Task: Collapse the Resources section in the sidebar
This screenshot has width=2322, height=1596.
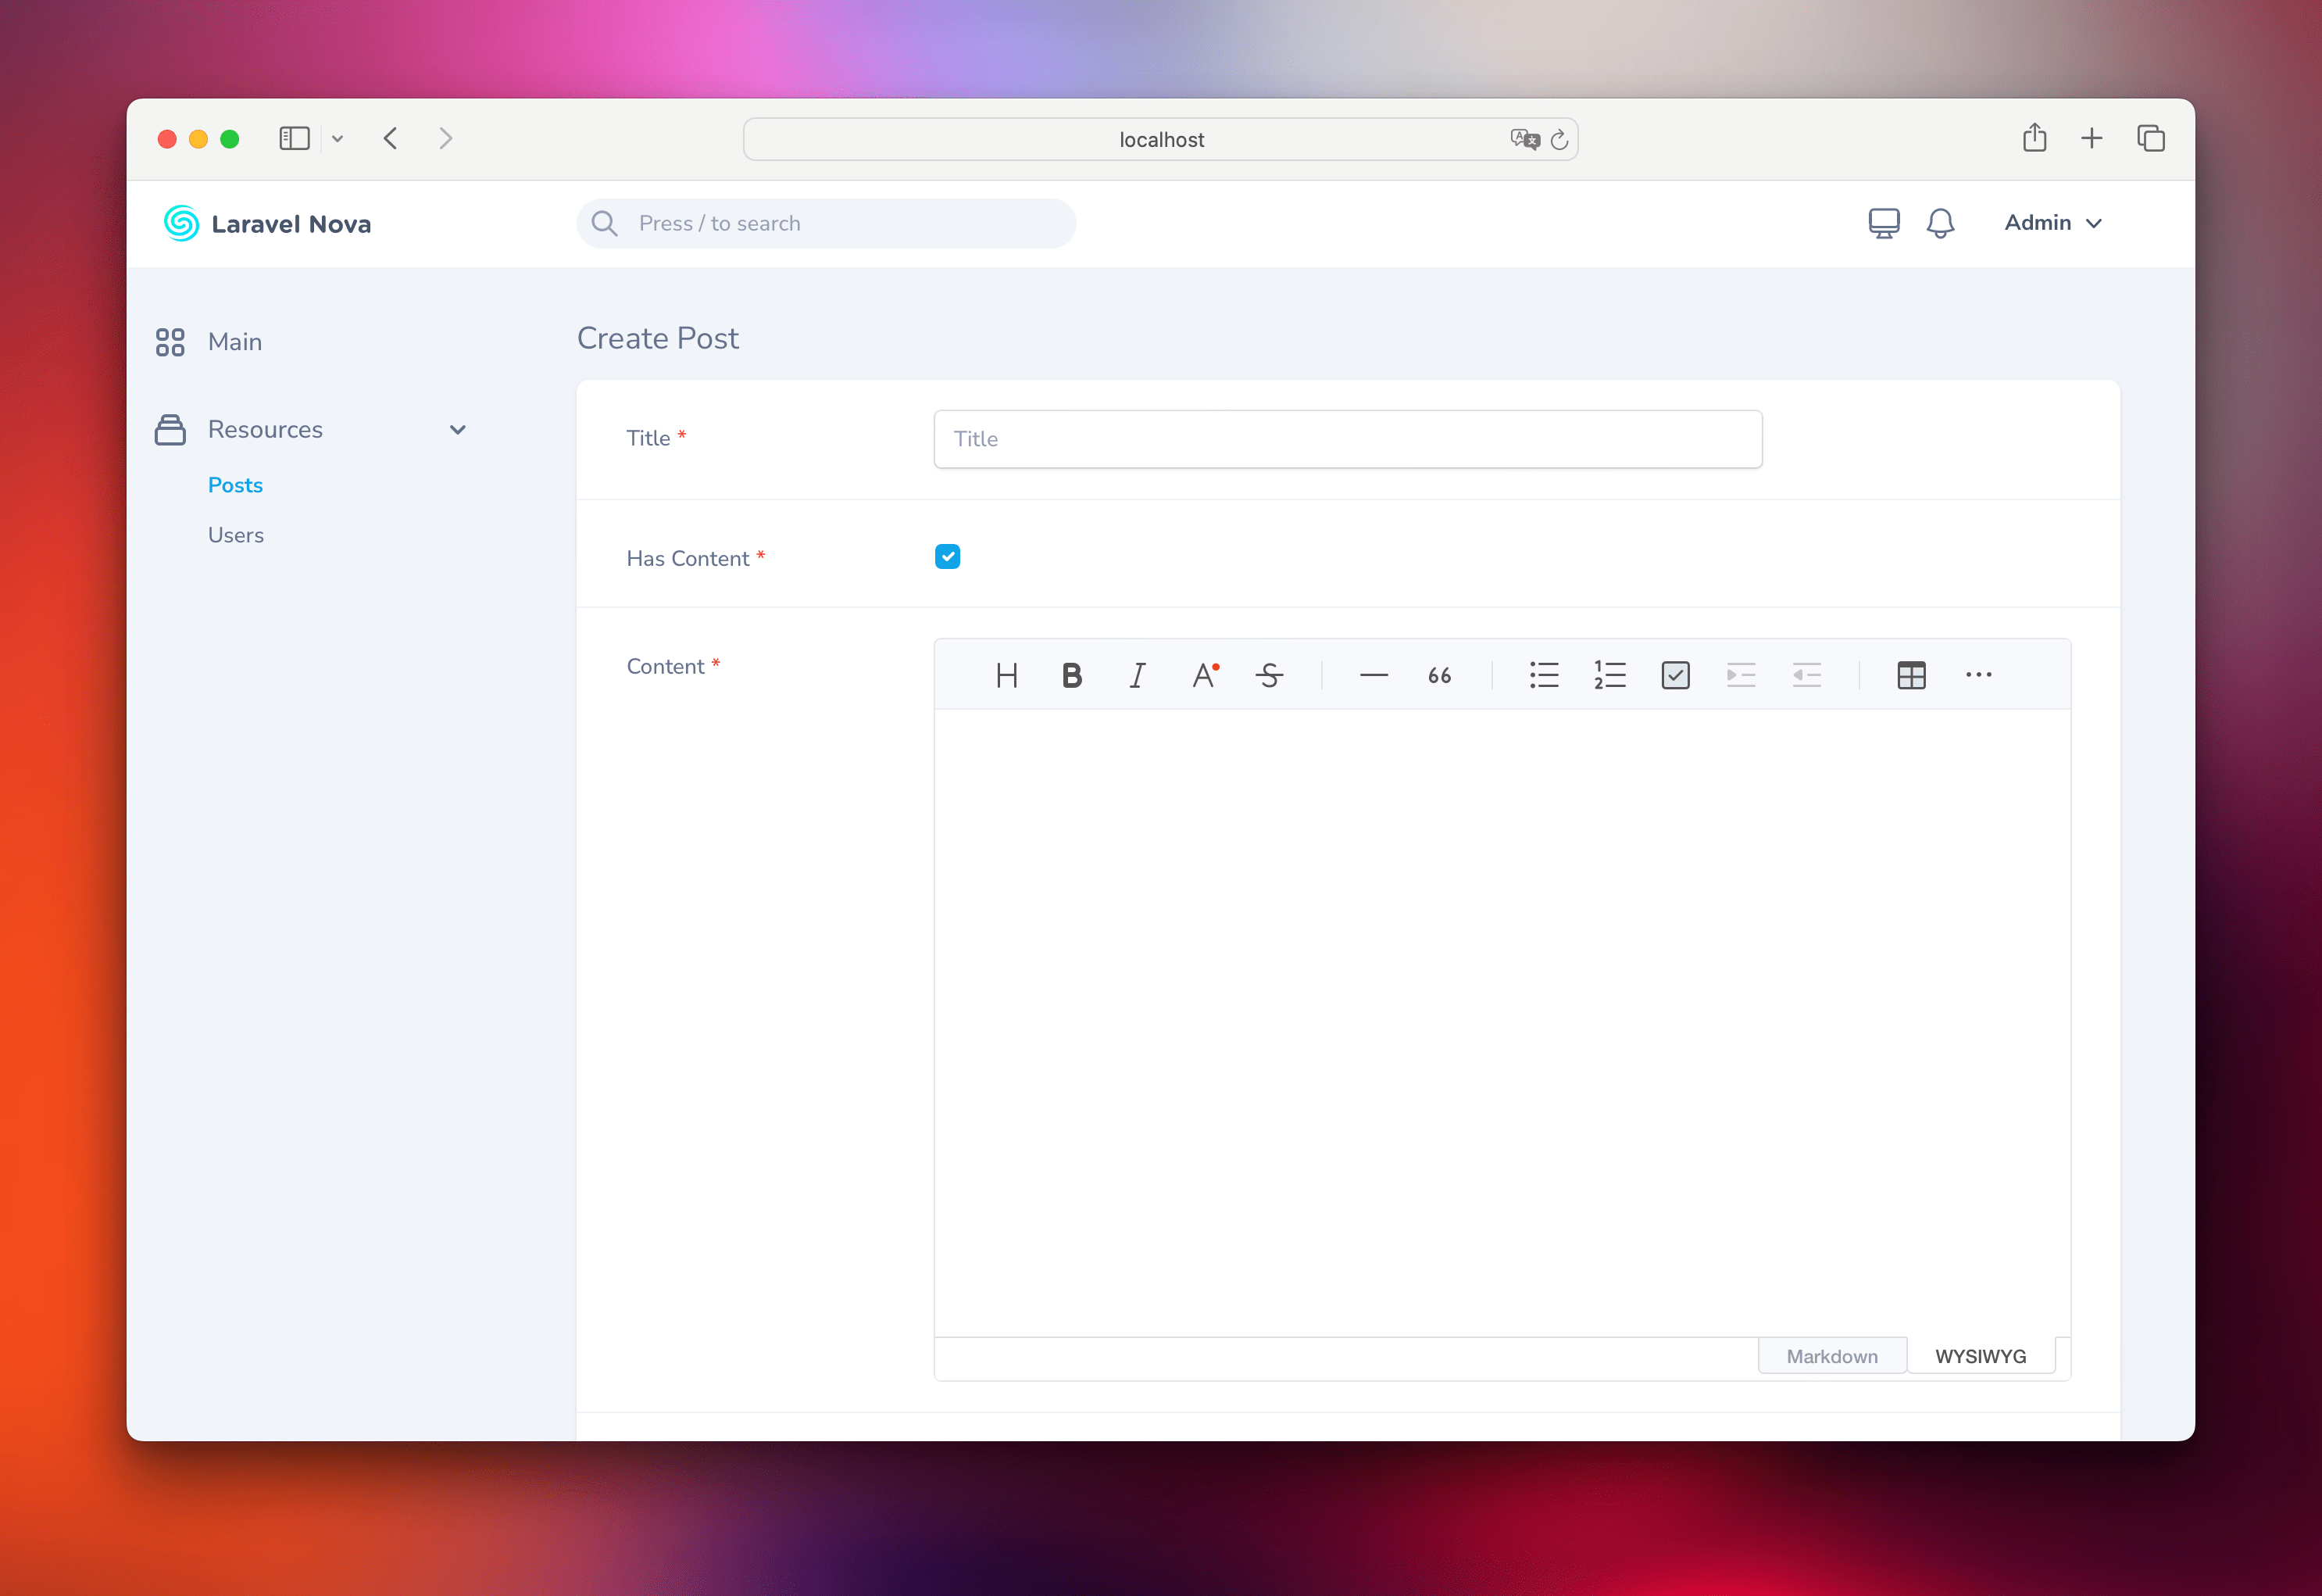Action: pyautogui.click(x=458, y=429)
